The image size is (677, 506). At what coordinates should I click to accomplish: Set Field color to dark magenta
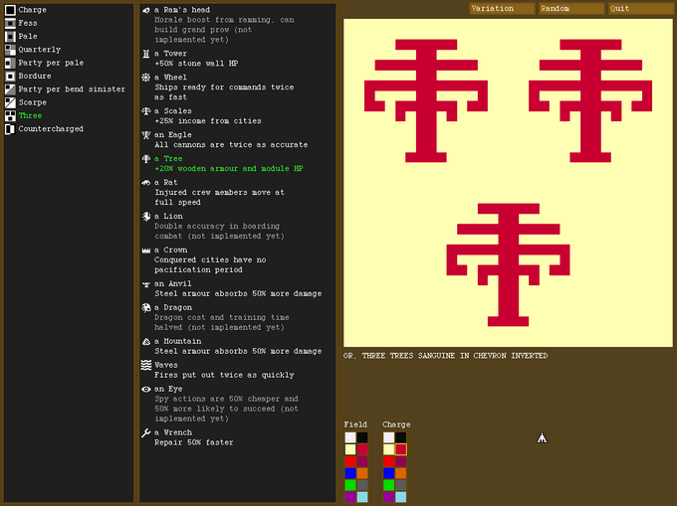click(362, 461)
